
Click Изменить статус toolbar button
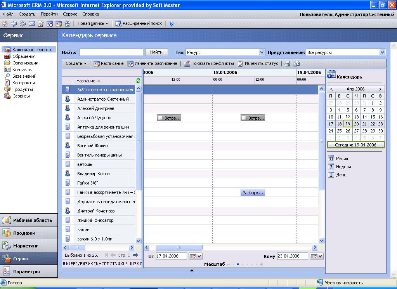[258, 63]
